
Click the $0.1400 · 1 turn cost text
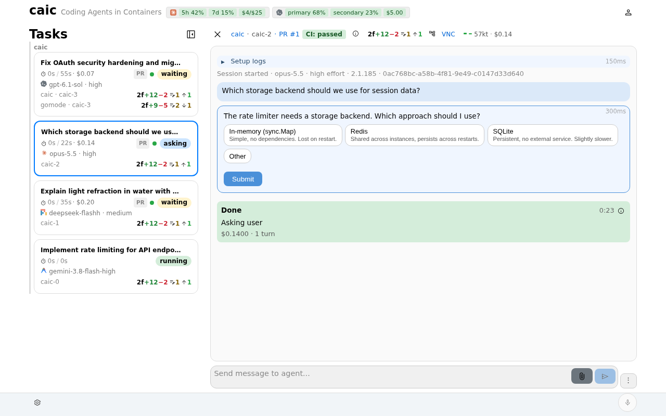[x=248, y=234]
